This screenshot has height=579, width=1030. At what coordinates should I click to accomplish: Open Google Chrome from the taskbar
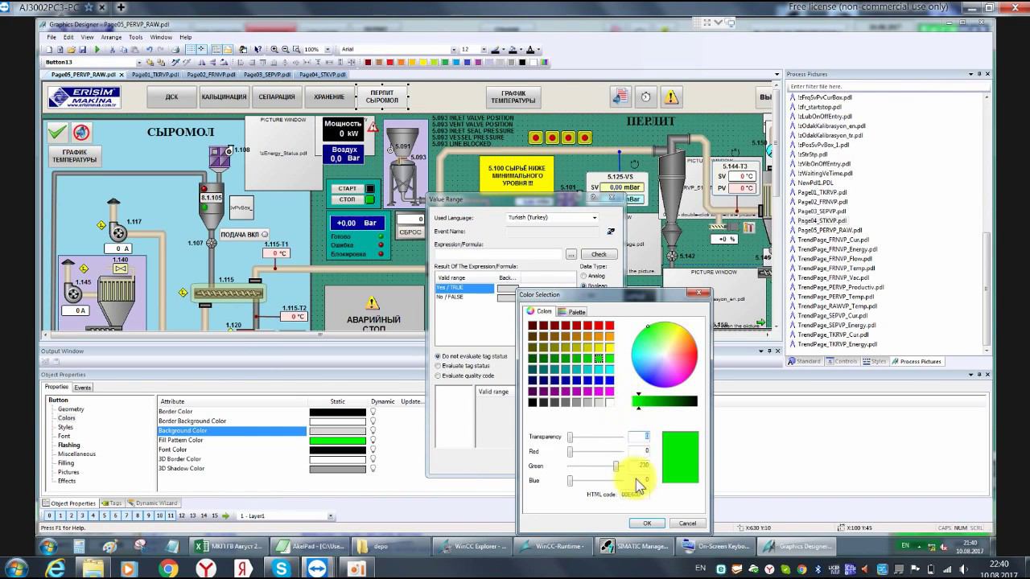point(168,569)
